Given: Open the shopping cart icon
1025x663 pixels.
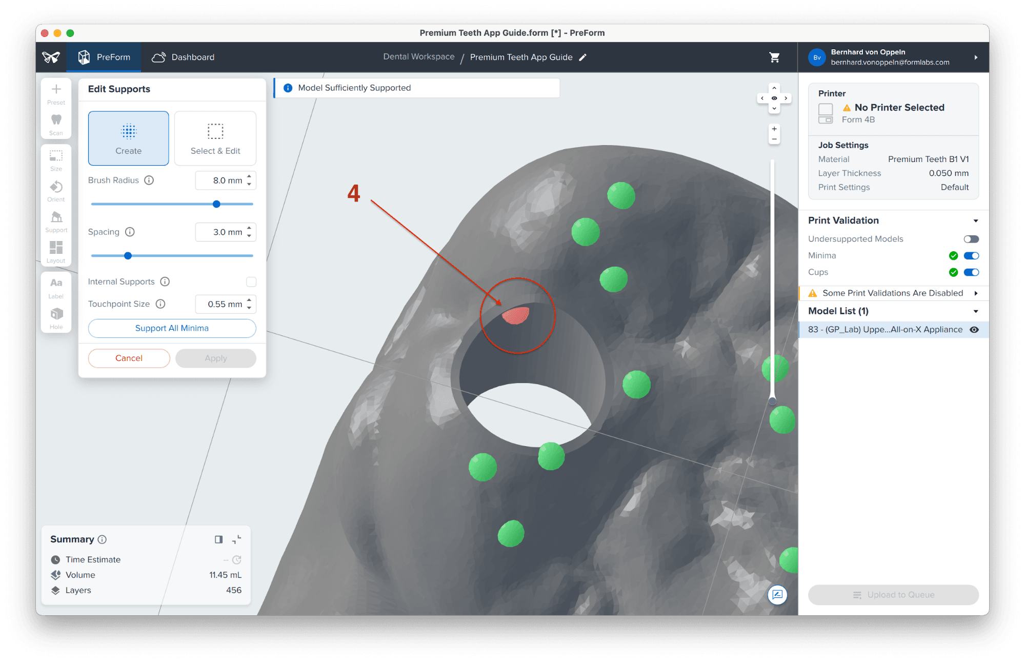Looking at the screenshot, I should [774, 57].
